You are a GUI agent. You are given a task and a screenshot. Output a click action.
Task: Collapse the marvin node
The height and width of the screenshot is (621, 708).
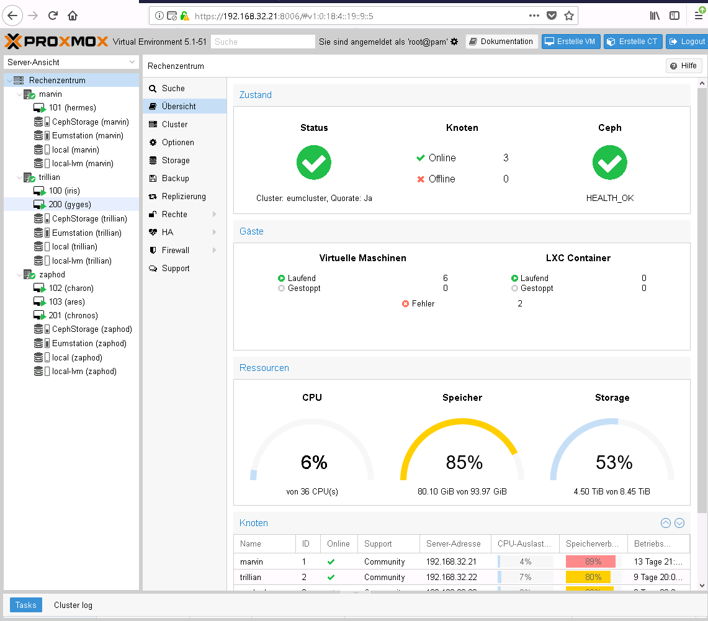[19, 94]
